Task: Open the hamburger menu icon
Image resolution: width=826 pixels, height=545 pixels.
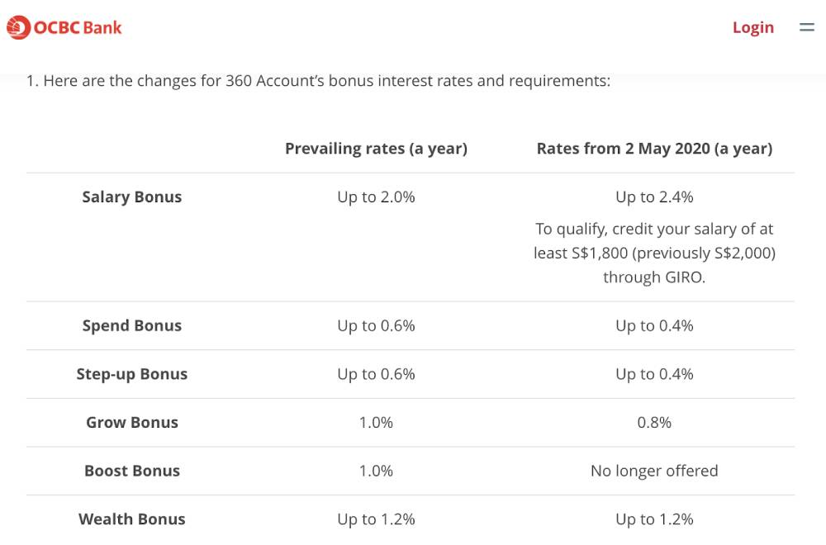Action: (806, 27)
